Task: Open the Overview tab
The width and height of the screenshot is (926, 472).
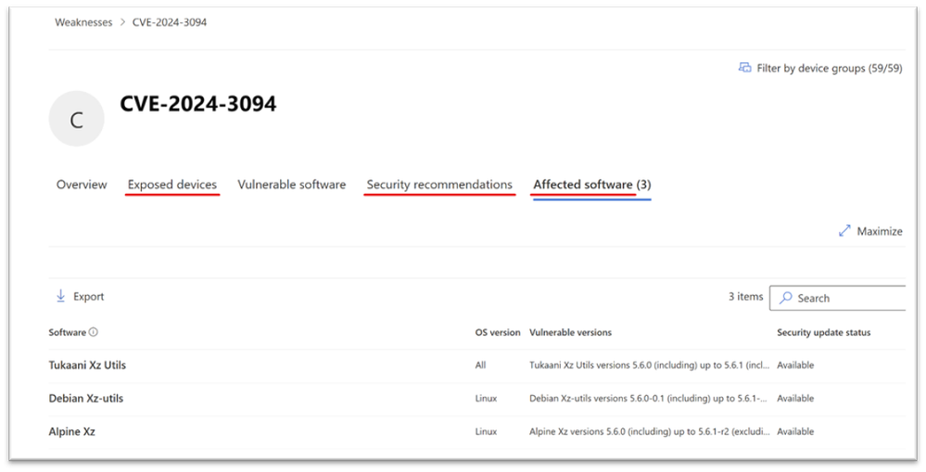Action: [x=82, y=185]
